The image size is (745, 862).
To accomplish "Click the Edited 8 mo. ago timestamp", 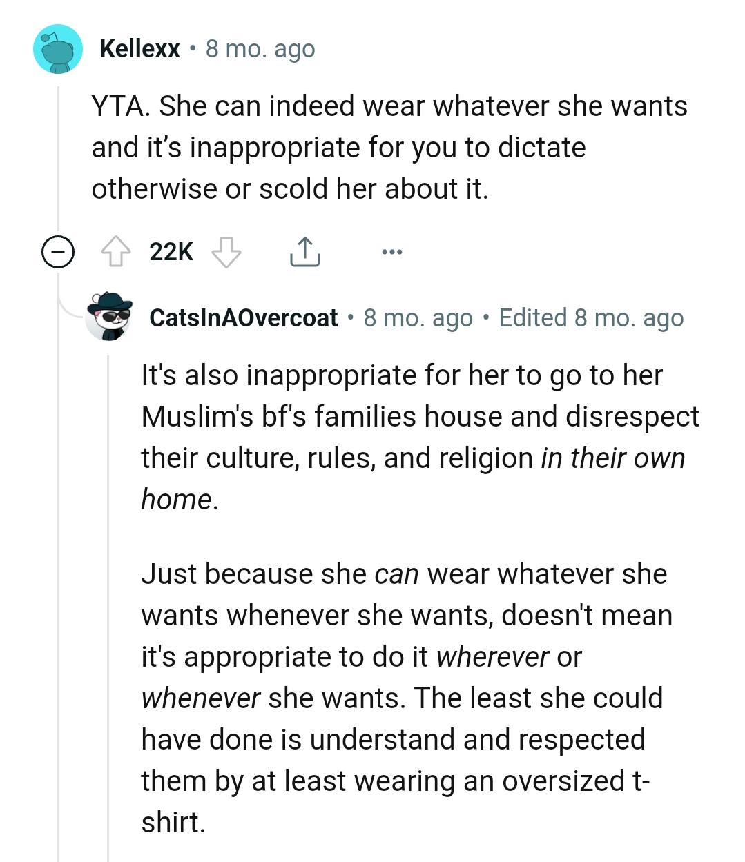I will tap(591, 318).
